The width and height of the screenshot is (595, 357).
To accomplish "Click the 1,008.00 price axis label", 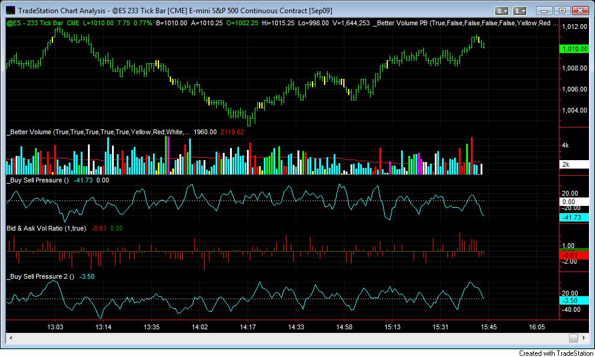I will pyautogui.click(x=575, y=68).
